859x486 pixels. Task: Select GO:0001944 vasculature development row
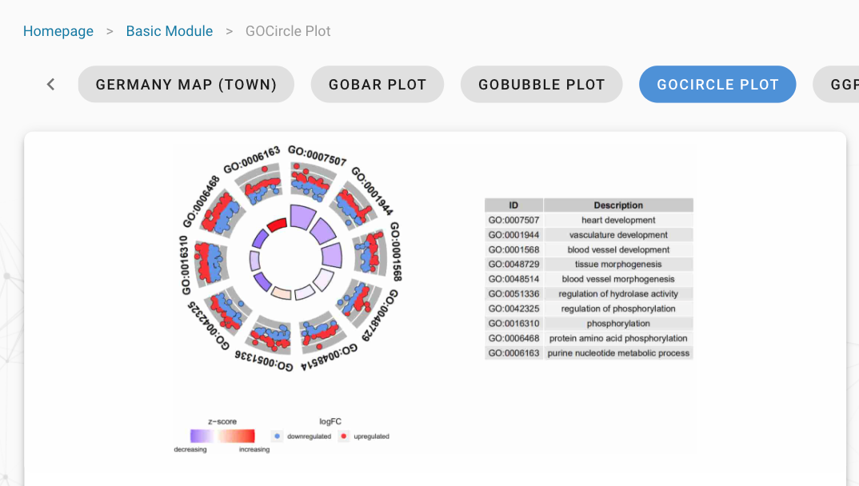(x=589, y=235)
